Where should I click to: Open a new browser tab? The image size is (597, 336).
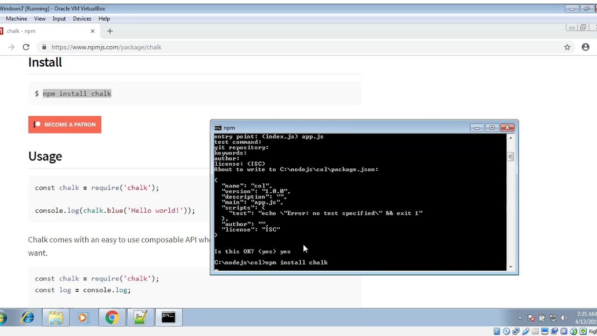point(110,31)
